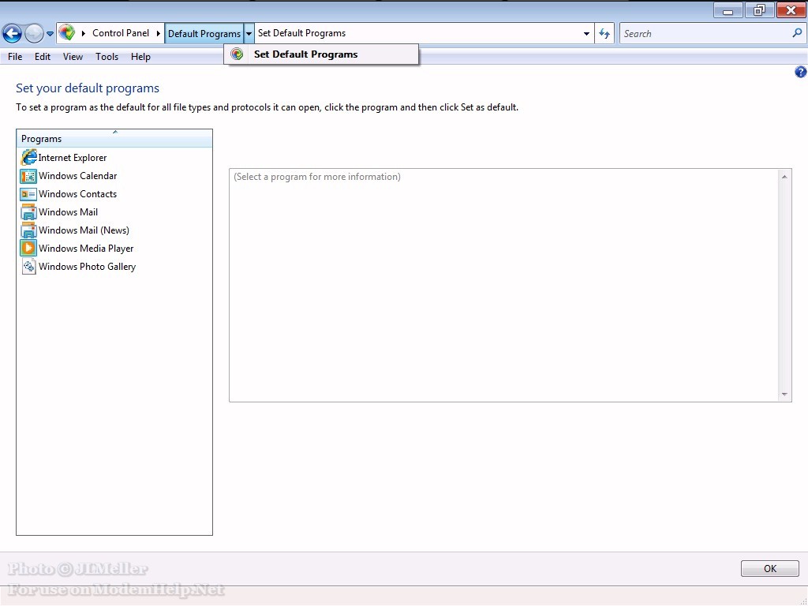Select Windows Calendar program name

(x=78, y=176)
